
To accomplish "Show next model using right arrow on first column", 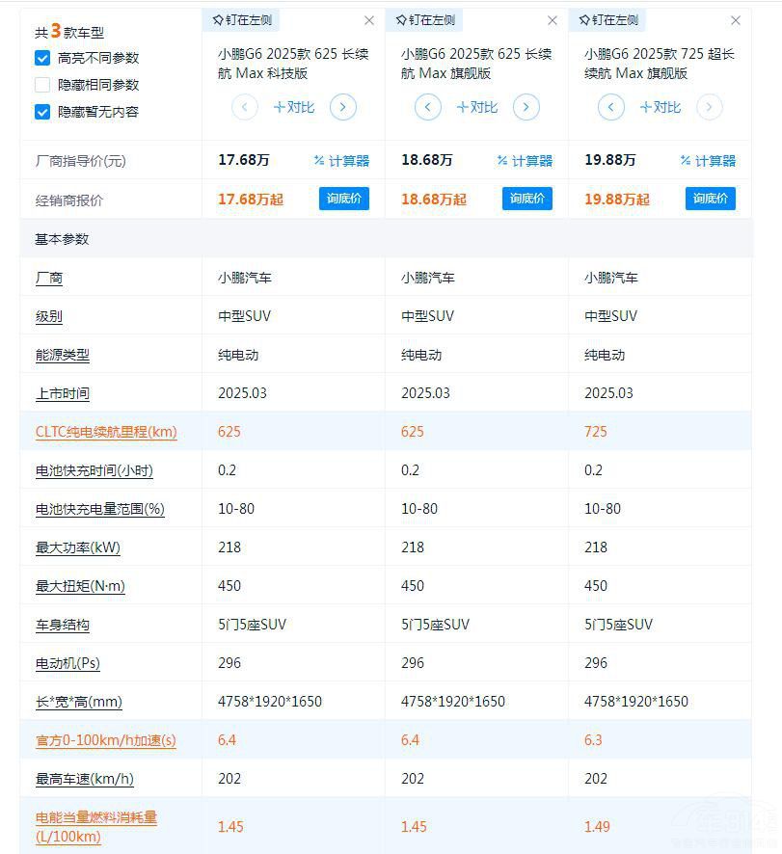I will click(343, 107).
